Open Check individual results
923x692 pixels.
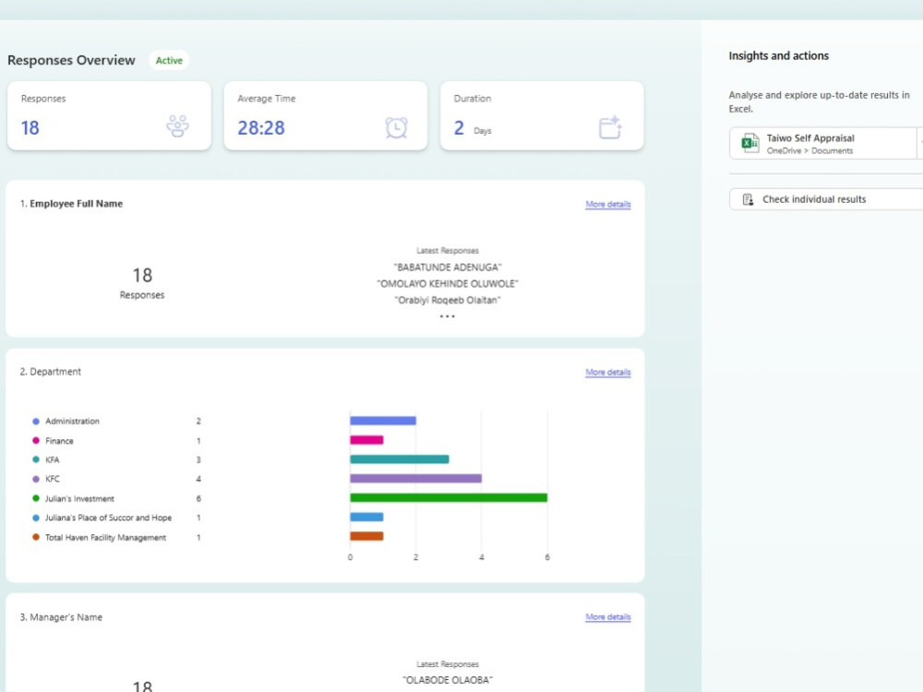click(x=825, y=199)
